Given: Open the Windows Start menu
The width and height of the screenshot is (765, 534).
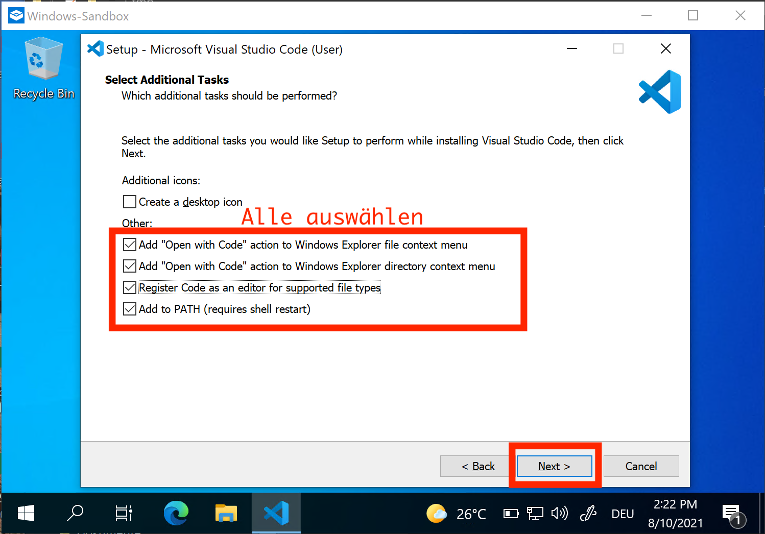Looking at the screenshot, I should tap(26, 513).
